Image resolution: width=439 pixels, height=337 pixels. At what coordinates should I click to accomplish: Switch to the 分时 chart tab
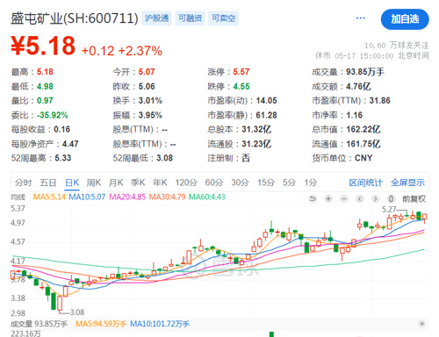pyautogui.click(x=23, y=183)
